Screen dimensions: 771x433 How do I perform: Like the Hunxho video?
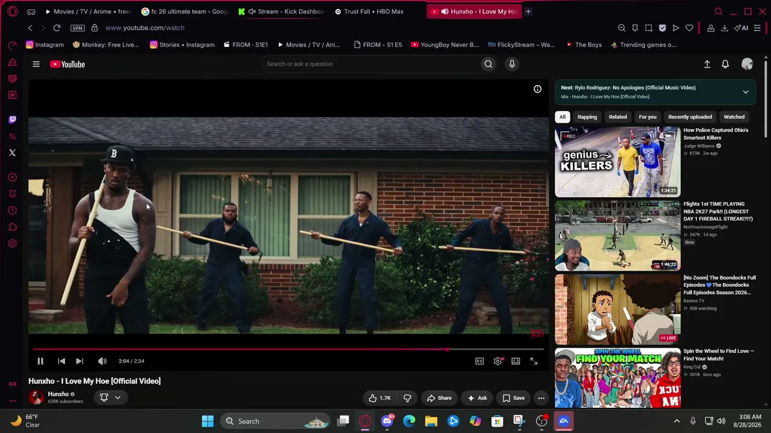point(380,398)
